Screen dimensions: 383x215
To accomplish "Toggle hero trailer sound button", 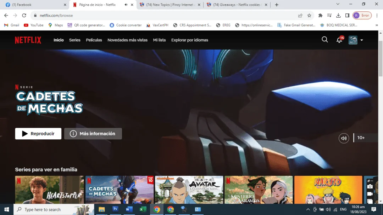I will pos(344,138).
